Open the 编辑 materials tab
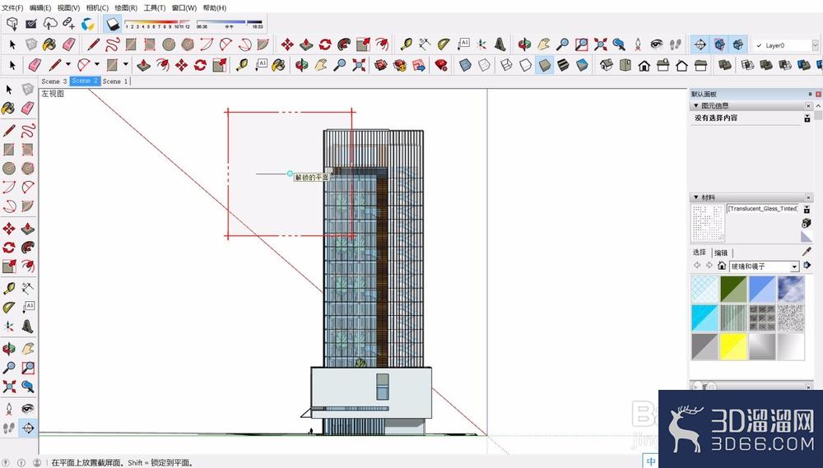 pyautogui.click(x=721, y=253)
